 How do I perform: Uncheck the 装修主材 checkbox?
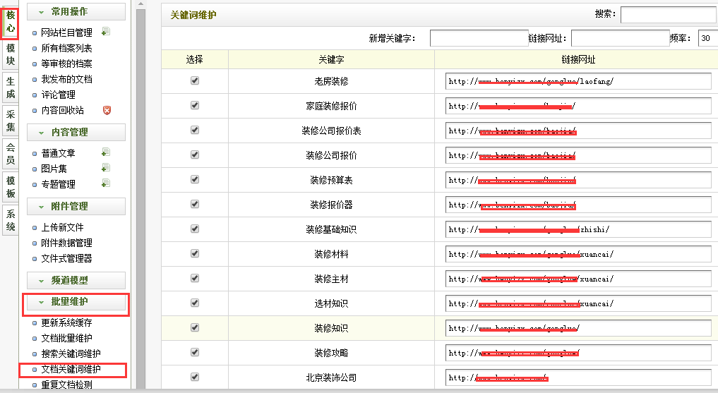coord(195,278)
